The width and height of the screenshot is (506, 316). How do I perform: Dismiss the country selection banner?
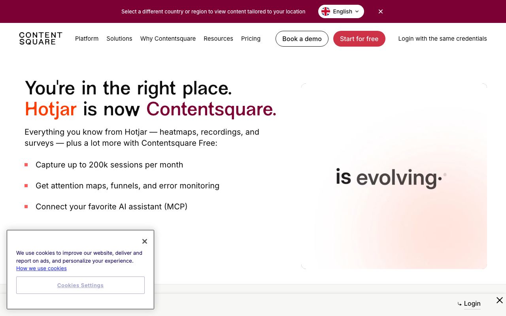(381, 11)
